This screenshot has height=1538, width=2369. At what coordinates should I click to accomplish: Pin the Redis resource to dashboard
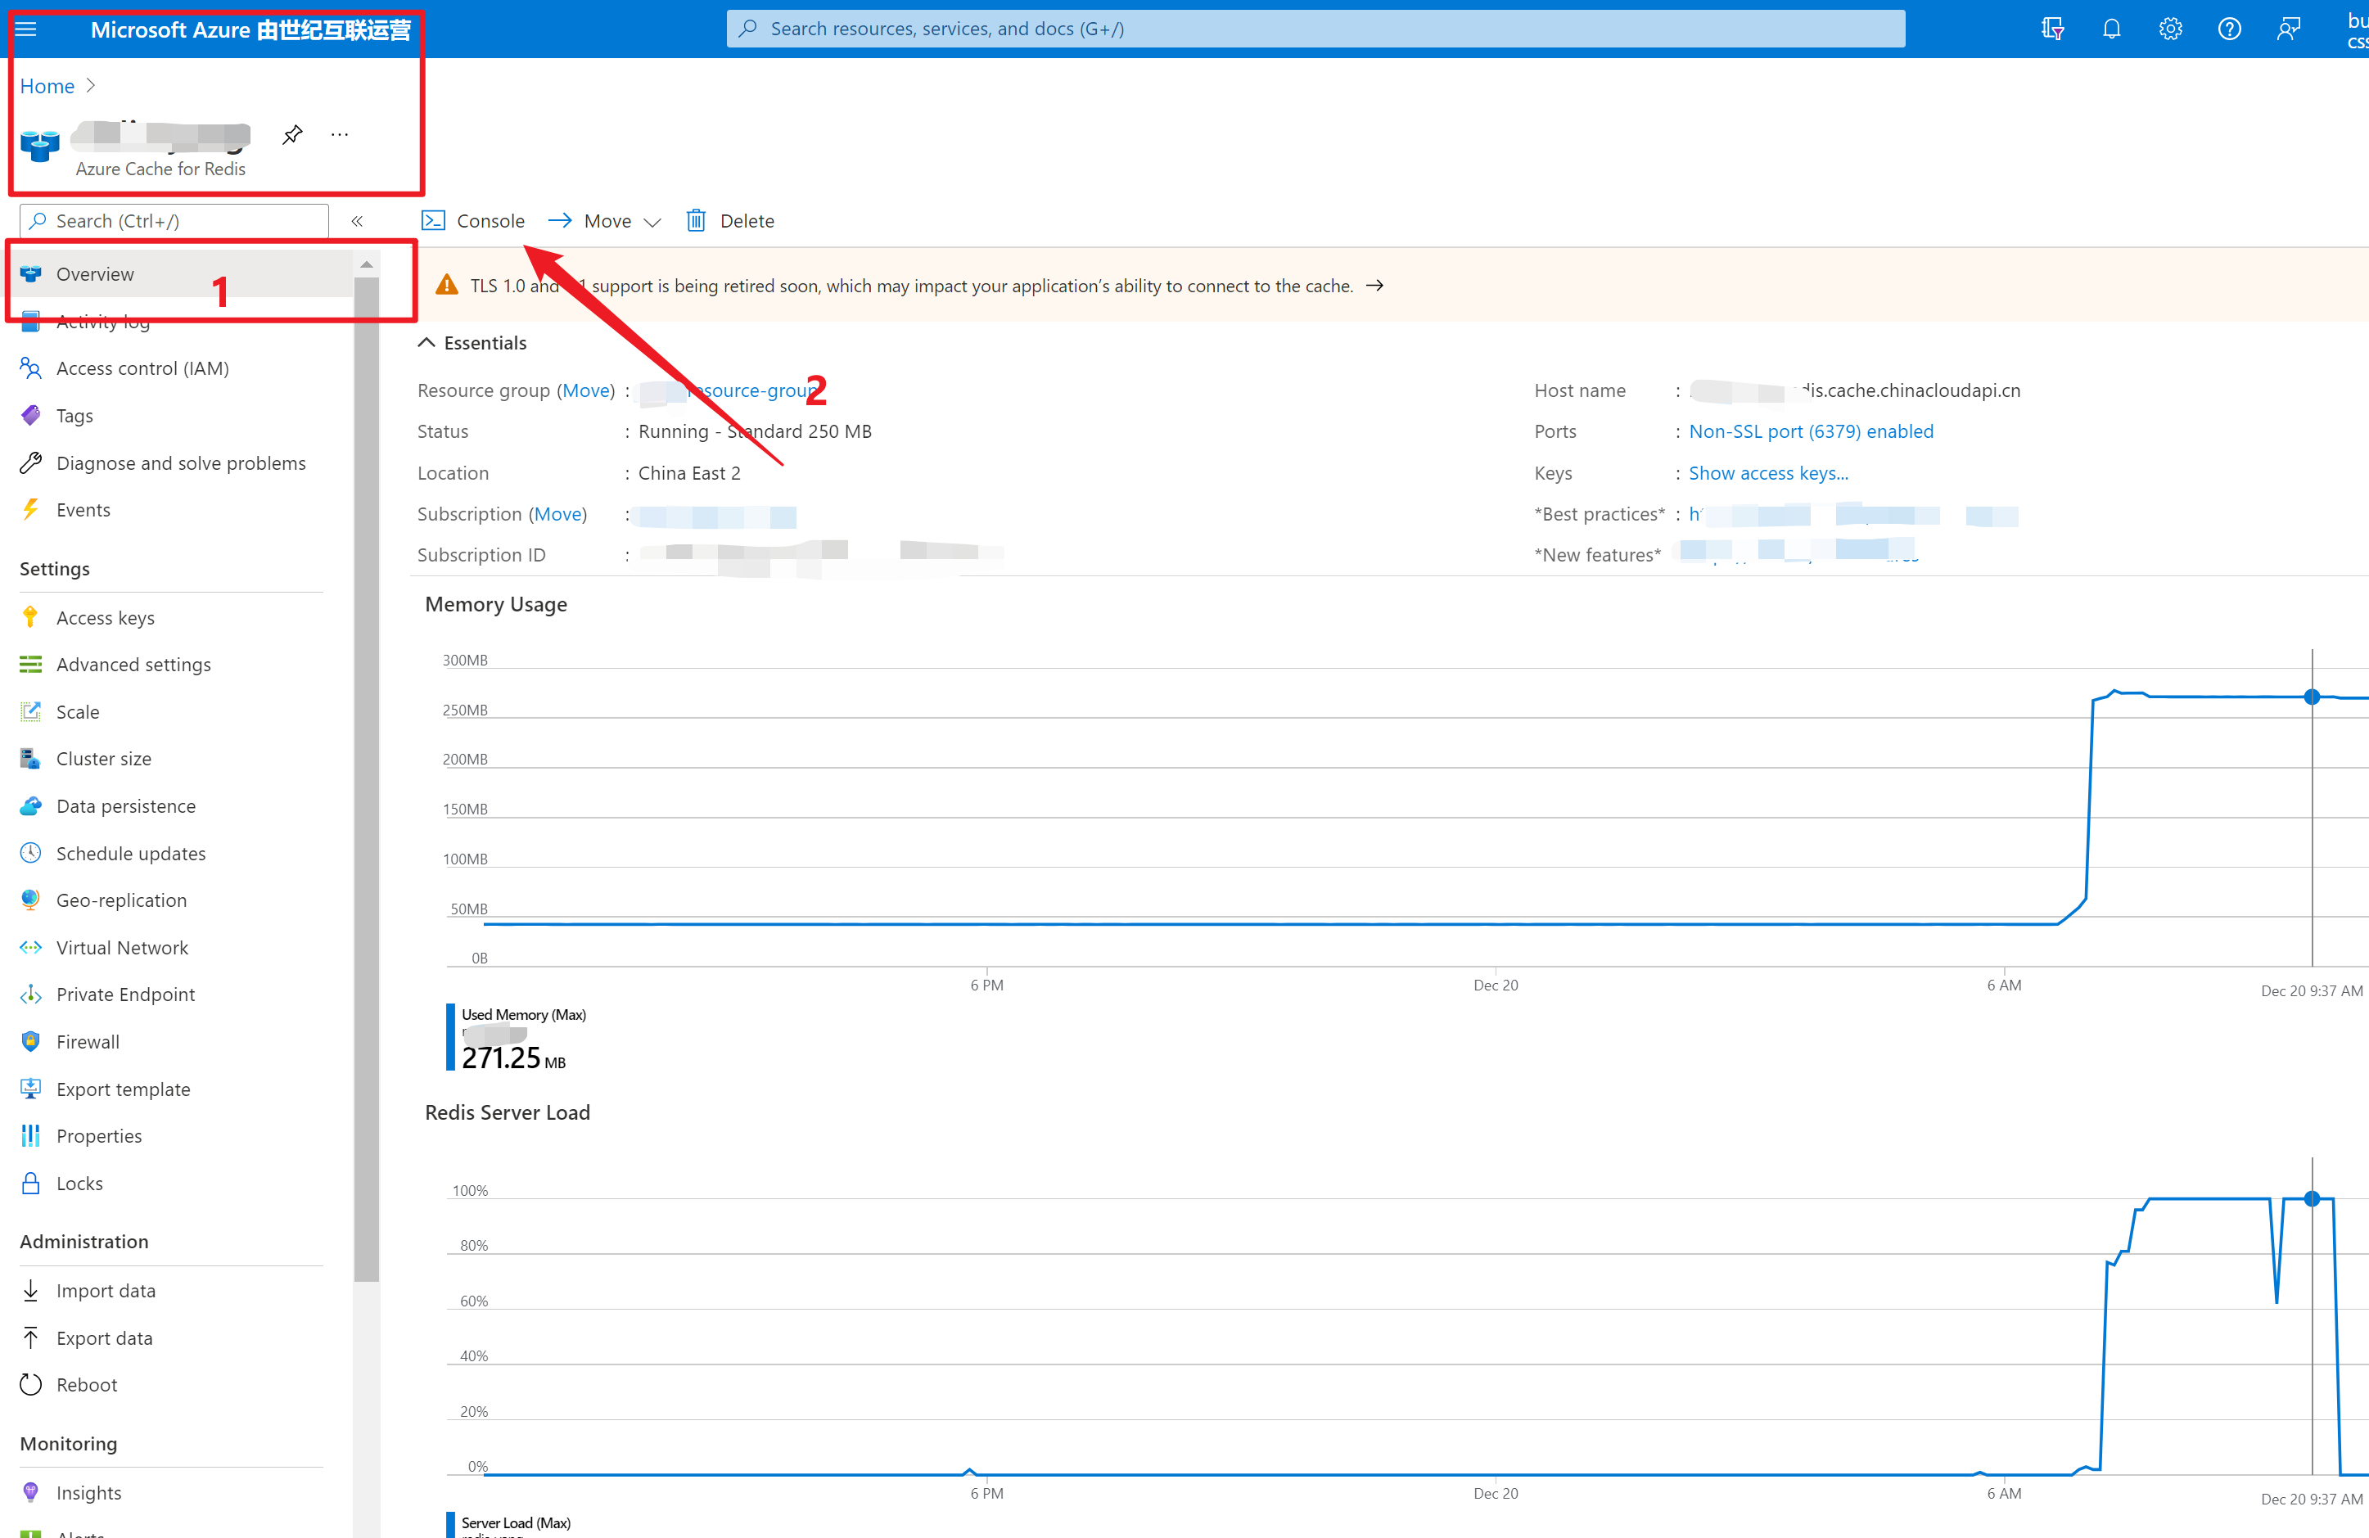(291, 134)
